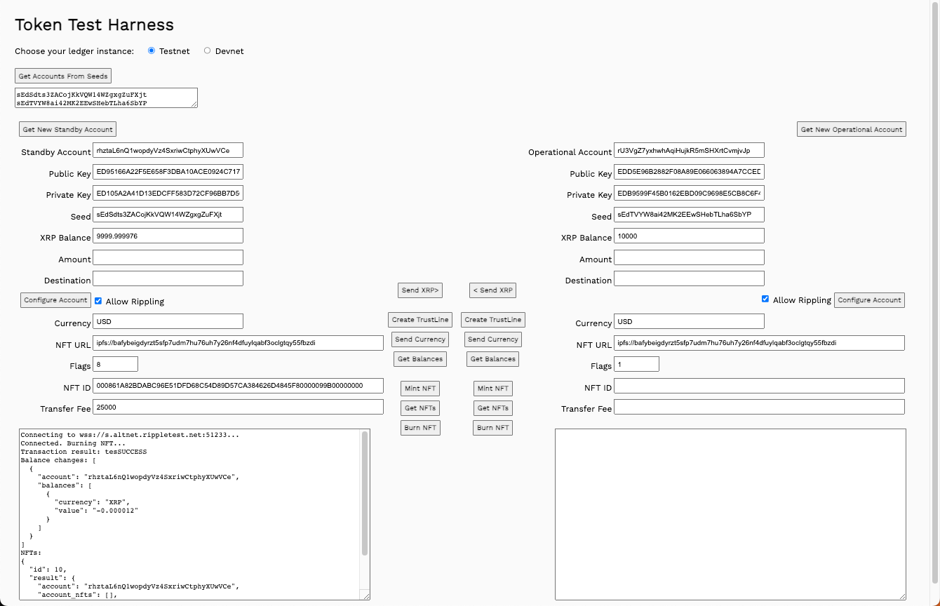Viewport: 940px width, 606px height.
Task: Click standby Configure Account button
Action: [55, 300]
